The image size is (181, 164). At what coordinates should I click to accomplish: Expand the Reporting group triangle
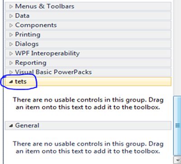pyautogui.click(x=11, y=63)
